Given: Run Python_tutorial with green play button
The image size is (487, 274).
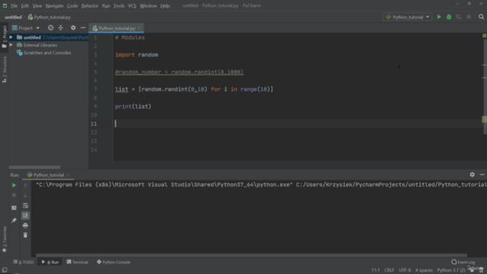Looking at the screenshot, I should click(439, 17).
